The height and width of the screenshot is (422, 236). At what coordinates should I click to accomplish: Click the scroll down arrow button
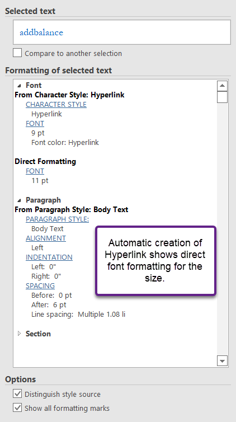pyautogui.click(x=222, y=360)
